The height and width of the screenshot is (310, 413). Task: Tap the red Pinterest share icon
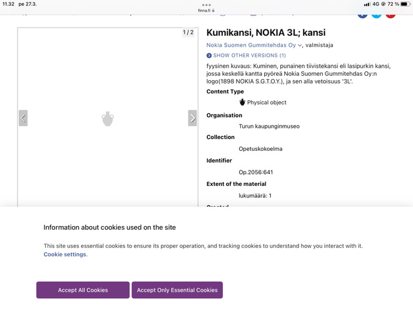point(390,15)
